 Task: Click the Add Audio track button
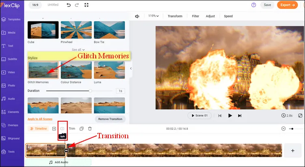58,162
